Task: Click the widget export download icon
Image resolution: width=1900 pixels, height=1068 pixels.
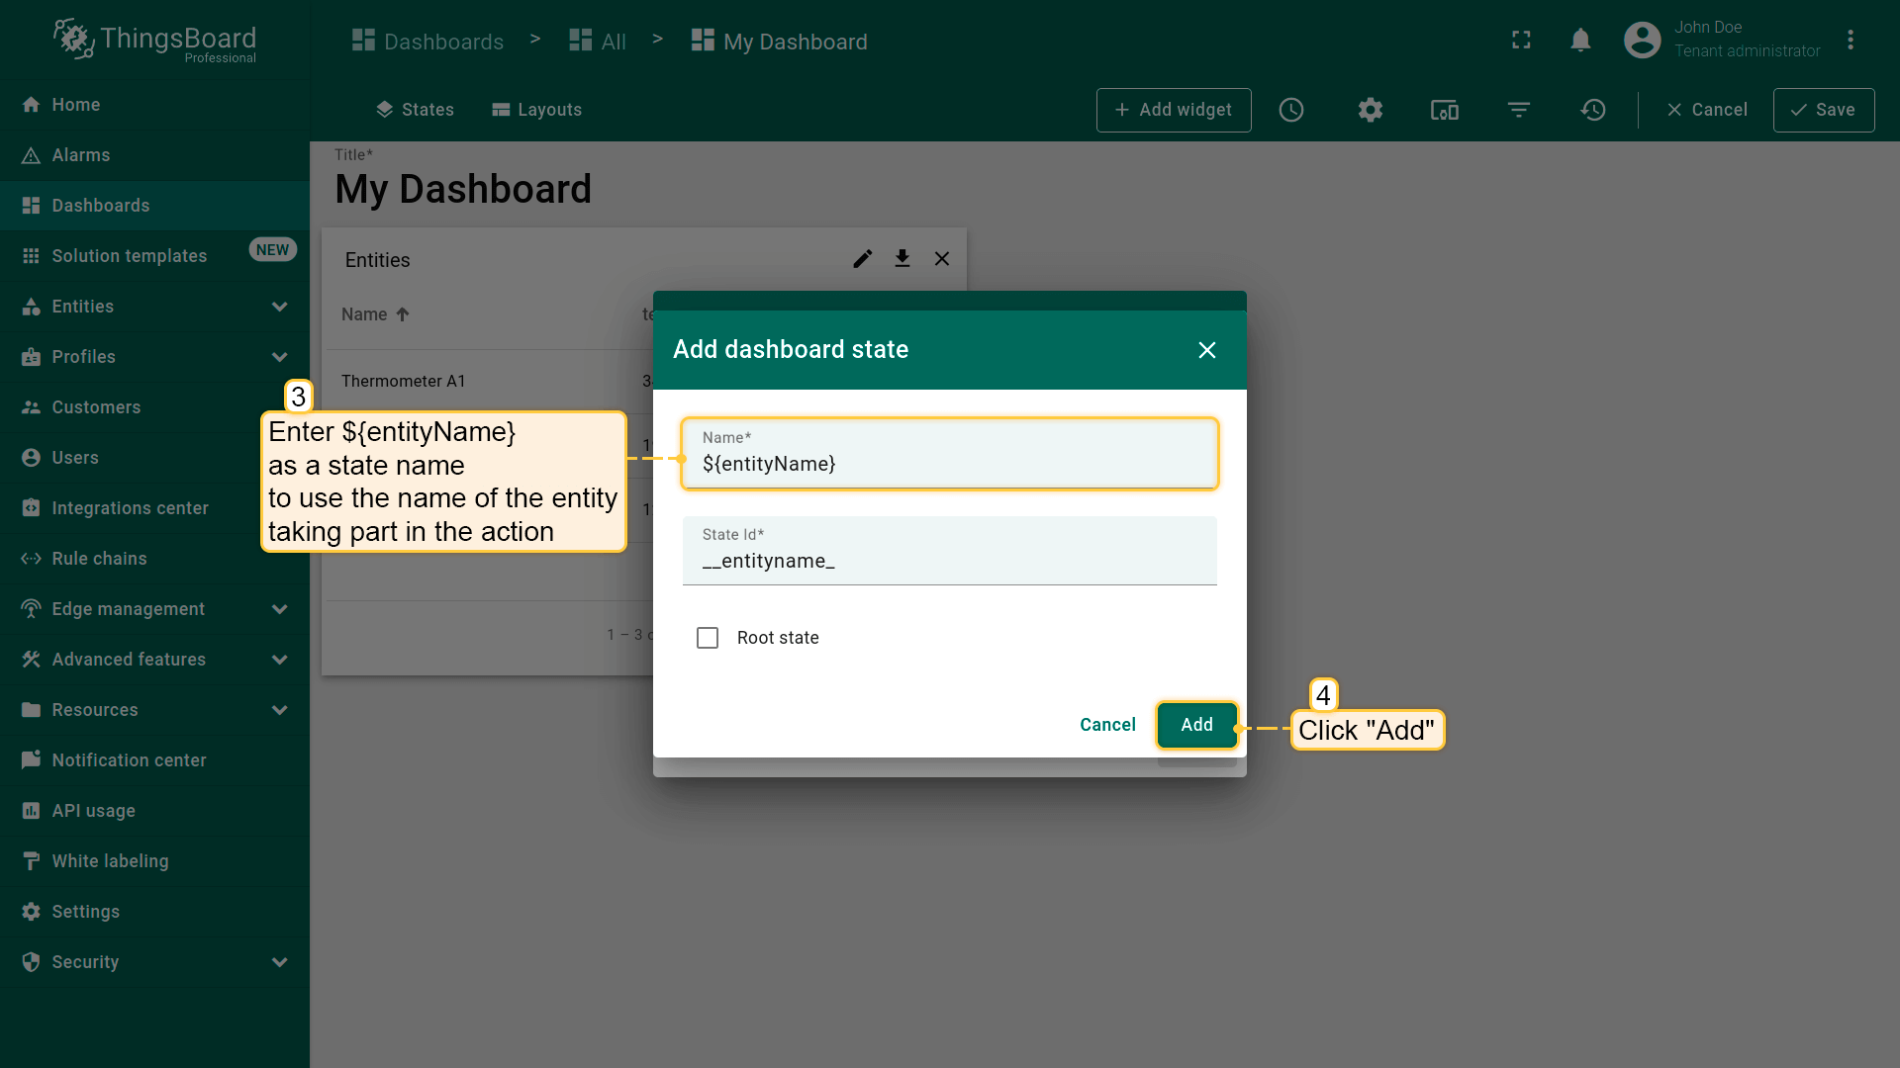Action: pyautogui.click(x=902, y=259)
